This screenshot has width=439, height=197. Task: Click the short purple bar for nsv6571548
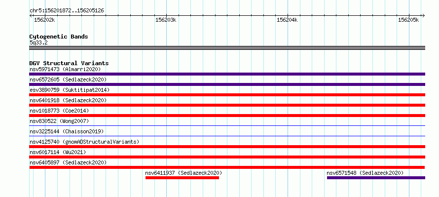pyautogui.click(x=376, y=178)
